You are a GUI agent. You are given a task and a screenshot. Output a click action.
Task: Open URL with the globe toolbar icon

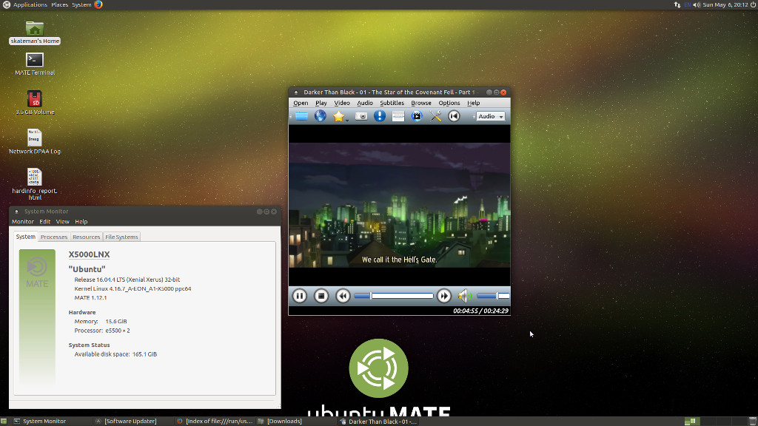coord(320,116)
